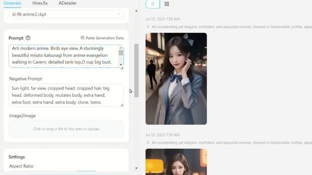Click Paste Generation Data button
This screenshot has height=175, width=312.
(x=102, y=38)
